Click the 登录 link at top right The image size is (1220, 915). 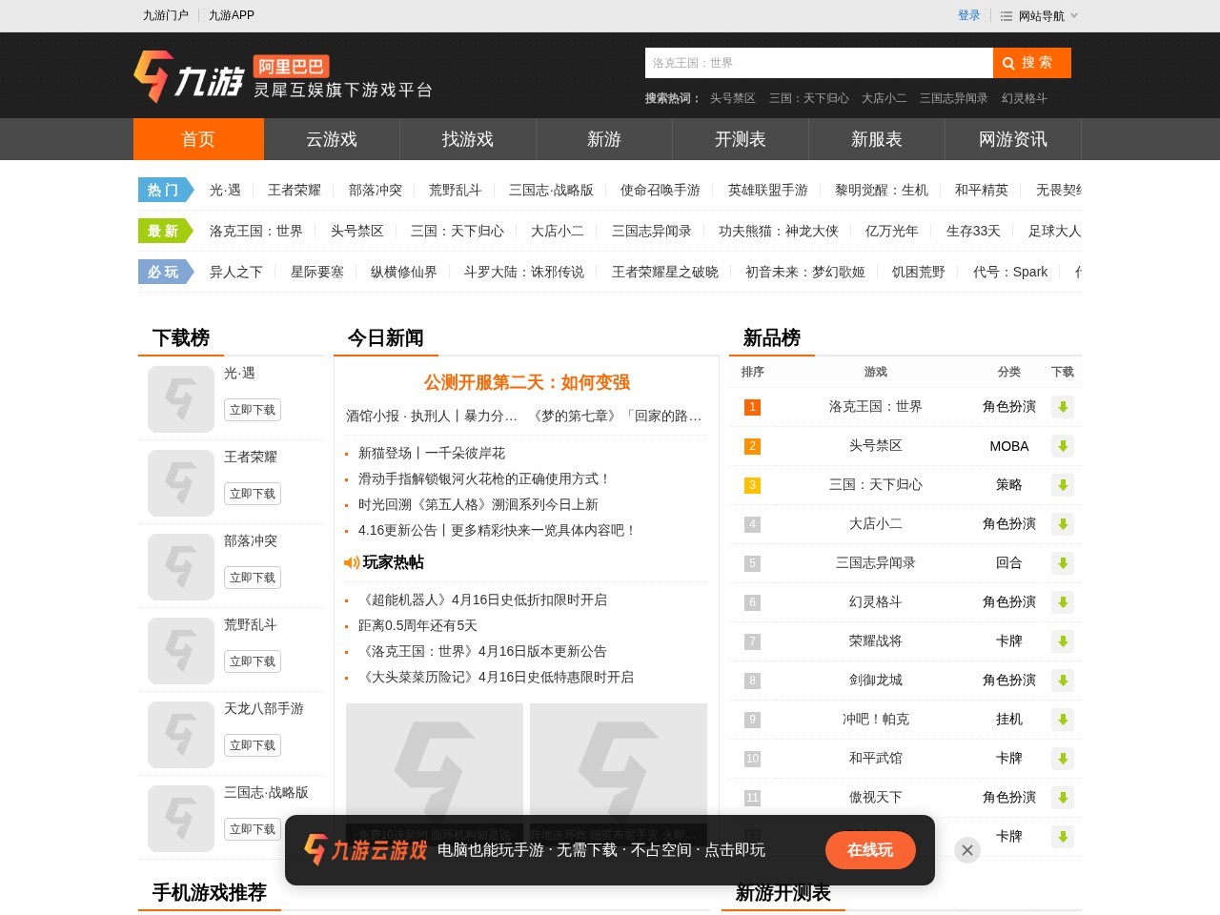968,15
